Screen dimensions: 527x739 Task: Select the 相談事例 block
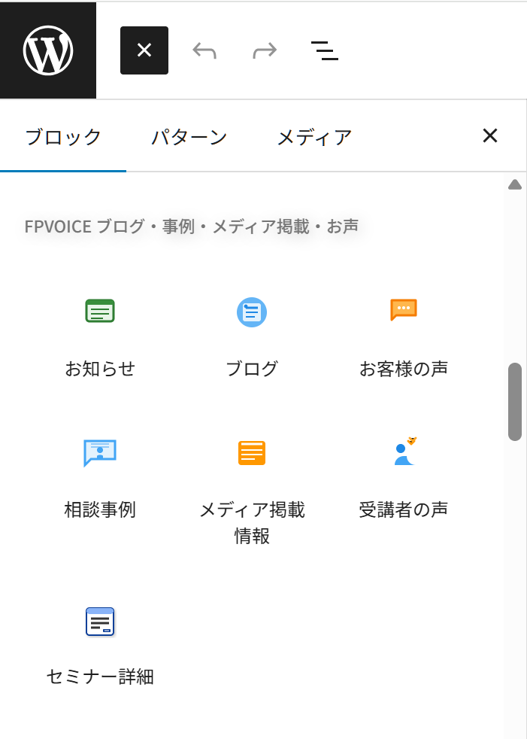pyautogui.click(x=100, y=473)
